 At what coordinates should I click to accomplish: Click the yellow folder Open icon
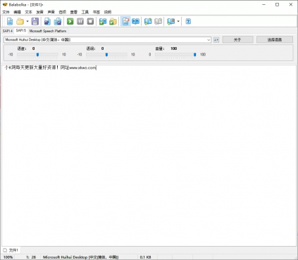(x=20, y=22)
